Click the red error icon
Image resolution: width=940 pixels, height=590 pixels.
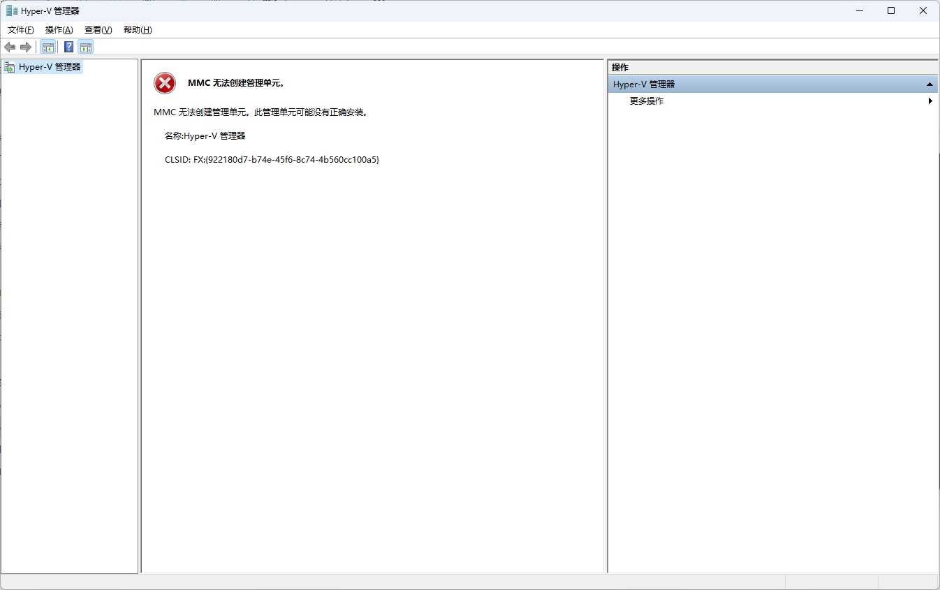(165, 83)
